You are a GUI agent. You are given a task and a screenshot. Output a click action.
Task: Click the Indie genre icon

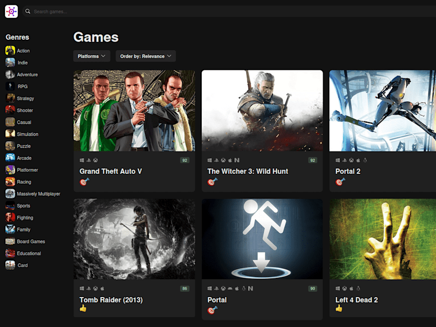(10, 63)
